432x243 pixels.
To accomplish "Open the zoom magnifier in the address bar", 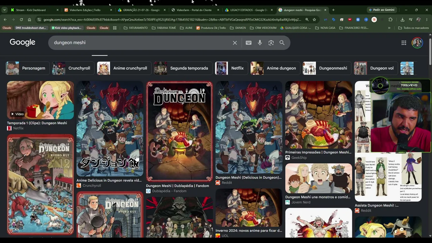I will click(307, 20).
